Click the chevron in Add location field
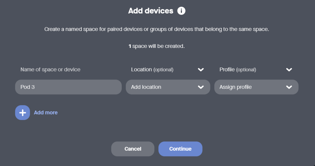This screenshot has height=166, width=315. [x=201, y=87]
